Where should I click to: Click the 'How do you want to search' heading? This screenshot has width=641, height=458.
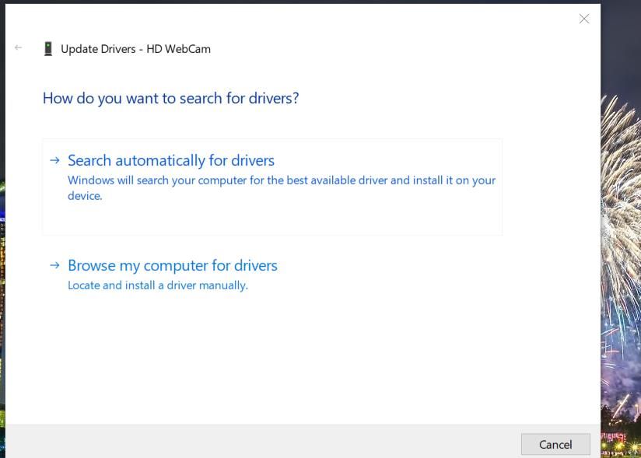pyautogui.click(x=170, y=99)
